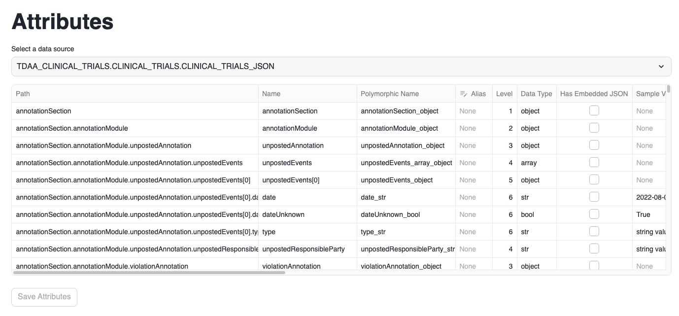This screenshot has height=316, width=679.
Task: Click the Polymorphic Name column header
Action: click(389, 94)
